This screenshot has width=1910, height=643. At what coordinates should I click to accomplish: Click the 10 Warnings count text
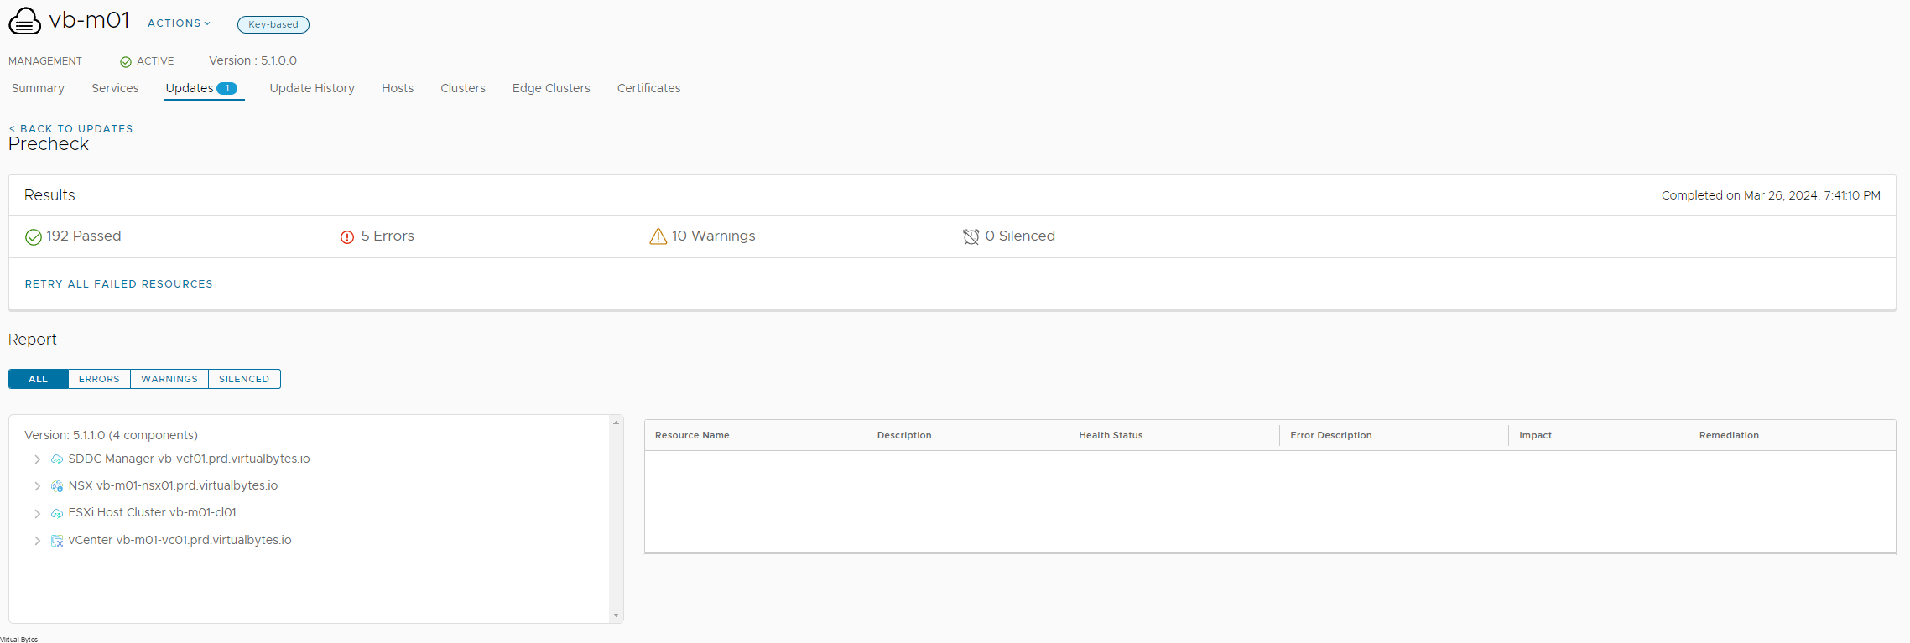[713, 236]
